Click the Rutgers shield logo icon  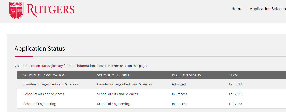pyautogui.click(x=16, y=10)
